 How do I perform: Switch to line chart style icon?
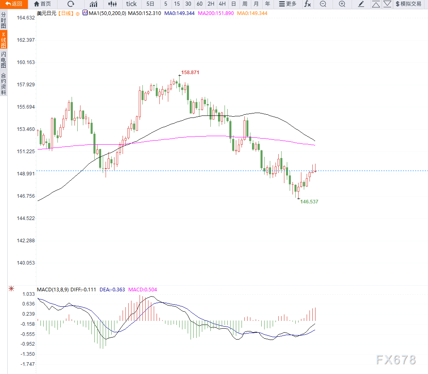point(93,4)
